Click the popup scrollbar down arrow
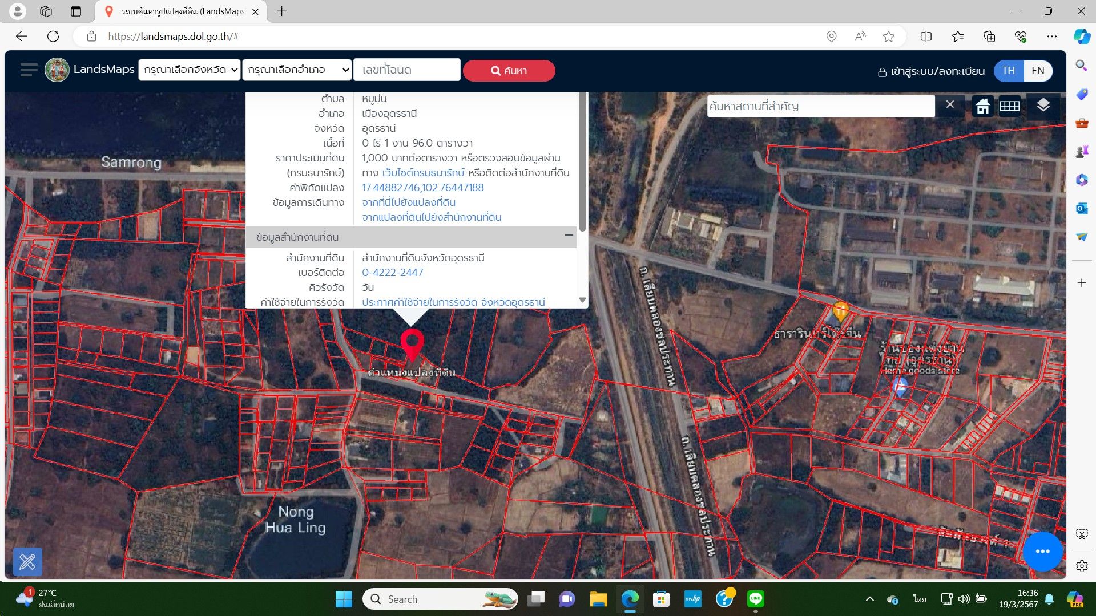Image resolution: width=1096 pixels, height=616 pixels. pos(582,300)
